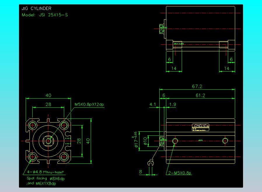The image size is (262, 192).
Task: Pick the vertical 40 dimension beside the end view
Action: pyautogui.click(x=88, y=141)
